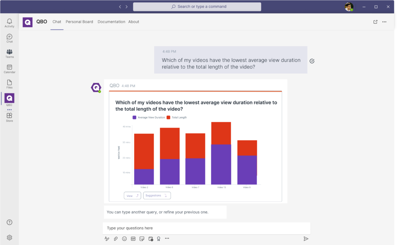Open the Store apps icon
The height and width of the screenshot is (245, 398).
pos(9,117)
